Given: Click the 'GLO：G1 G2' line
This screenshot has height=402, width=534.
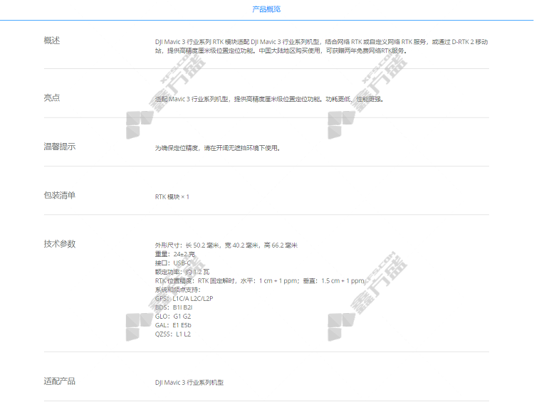Looking at the screenshot, I should point(173,316).
